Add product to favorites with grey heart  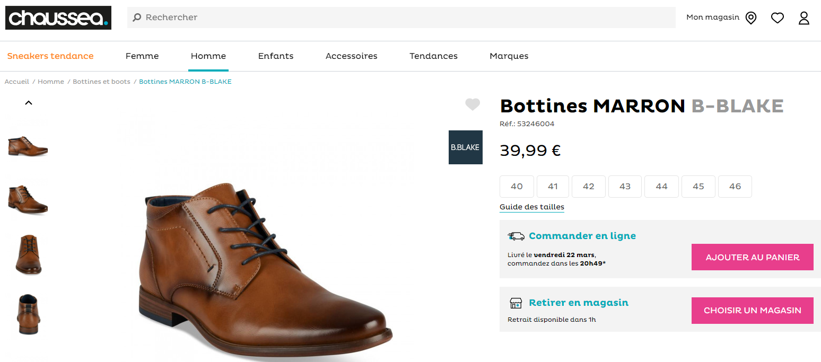473,105
